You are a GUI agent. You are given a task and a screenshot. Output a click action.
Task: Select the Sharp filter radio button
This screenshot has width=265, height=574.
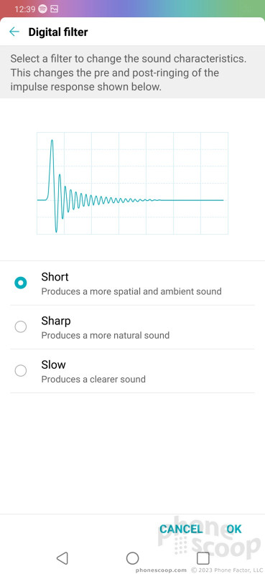pos(21,327)
